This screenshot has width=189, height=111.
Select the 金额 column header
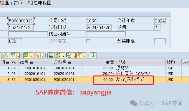(x=99, y=62)
